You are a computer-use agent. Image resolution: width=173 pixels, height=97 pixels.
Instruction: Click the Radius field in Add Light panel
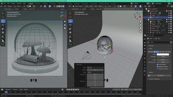point(95,70)
